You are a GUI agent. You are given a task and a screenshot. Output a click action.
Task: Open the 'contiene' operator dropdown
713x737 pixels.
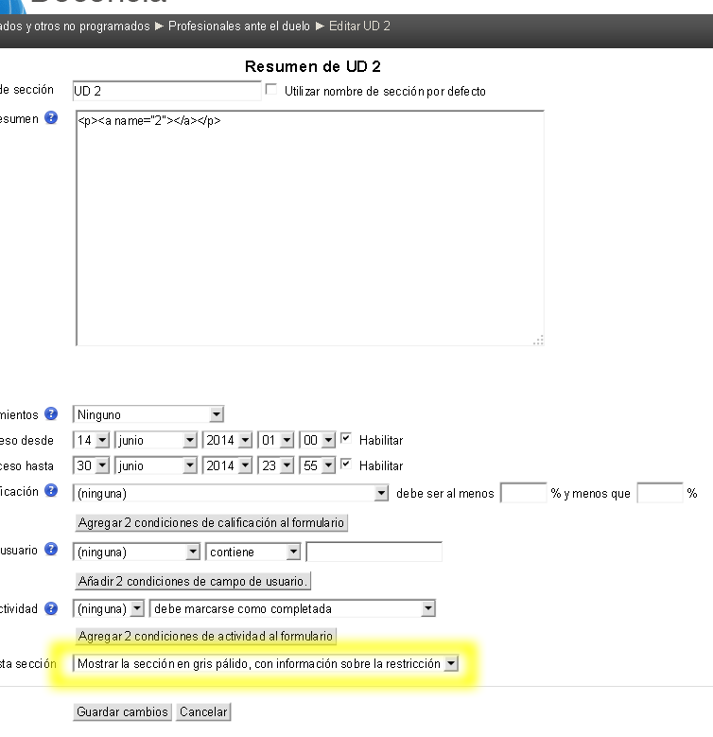pyautogui.click(x=252, y=552)
